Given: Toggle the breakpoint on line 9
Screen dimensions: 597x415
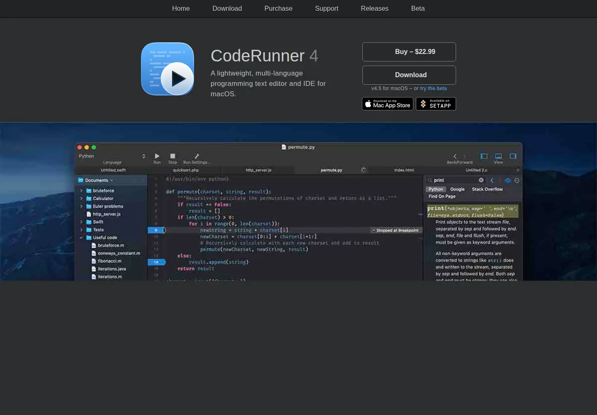Looking at the screenshot, I should 156,230.
